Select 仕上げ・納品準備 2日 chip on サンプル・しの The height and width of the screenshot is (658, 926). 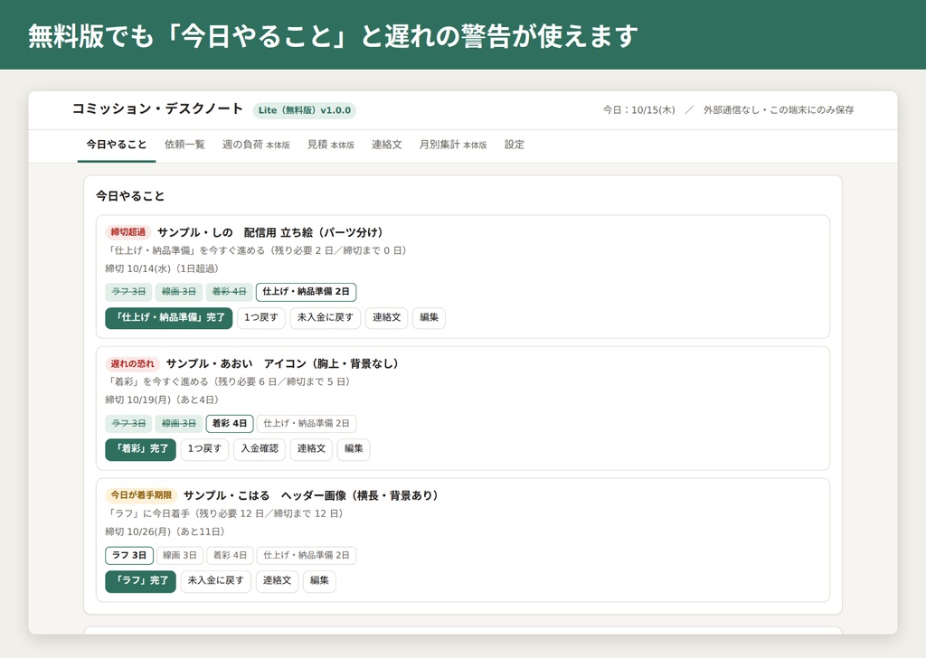(306, 292)
